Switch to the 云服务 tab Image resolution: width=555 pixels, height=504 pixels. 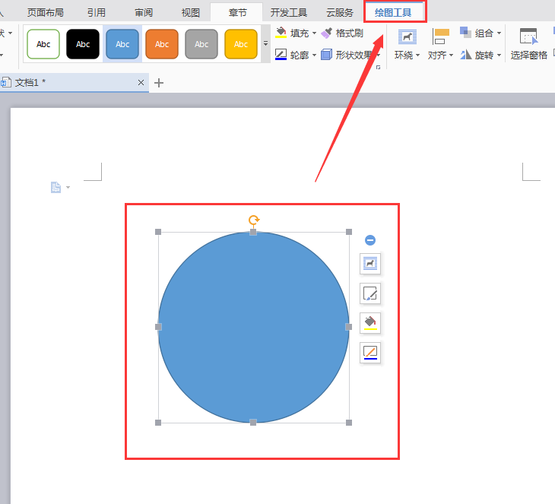[340, 13]
